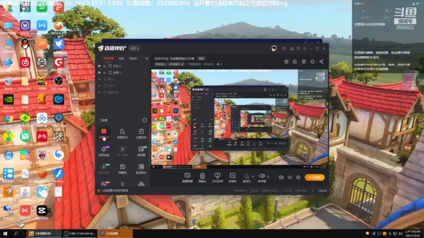The height and width of the screenshot is (238, 424).
Task: Click the 修改 button next to stream title
Action: [x=201, y=58]
